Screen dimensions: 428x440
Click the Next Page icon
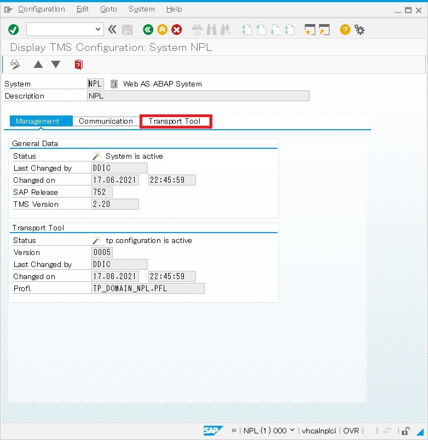tap(275, 30)
